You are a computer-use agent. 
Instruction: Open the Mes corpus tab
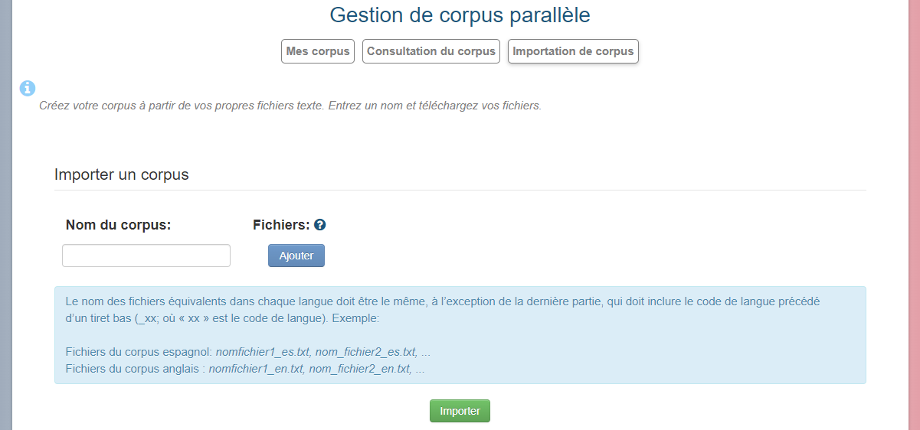318,51
